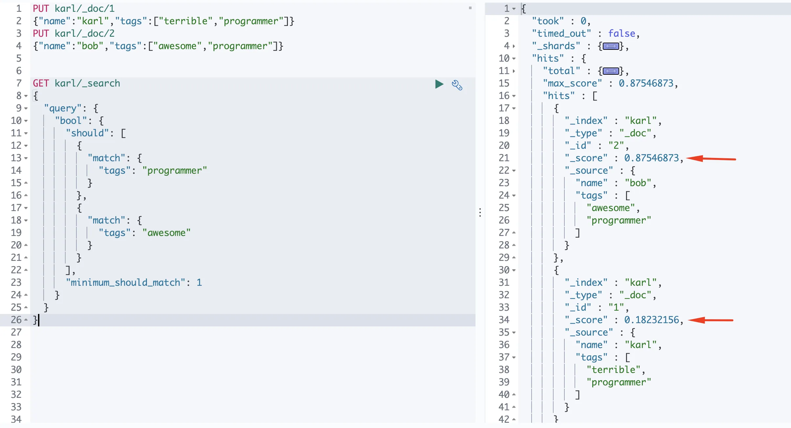
Task: Click the 0.18232156 score value
Action: coord(651,320)
